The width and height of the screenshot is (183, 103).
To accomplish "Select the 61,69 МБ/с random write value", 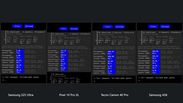I will tap(20, 61).
